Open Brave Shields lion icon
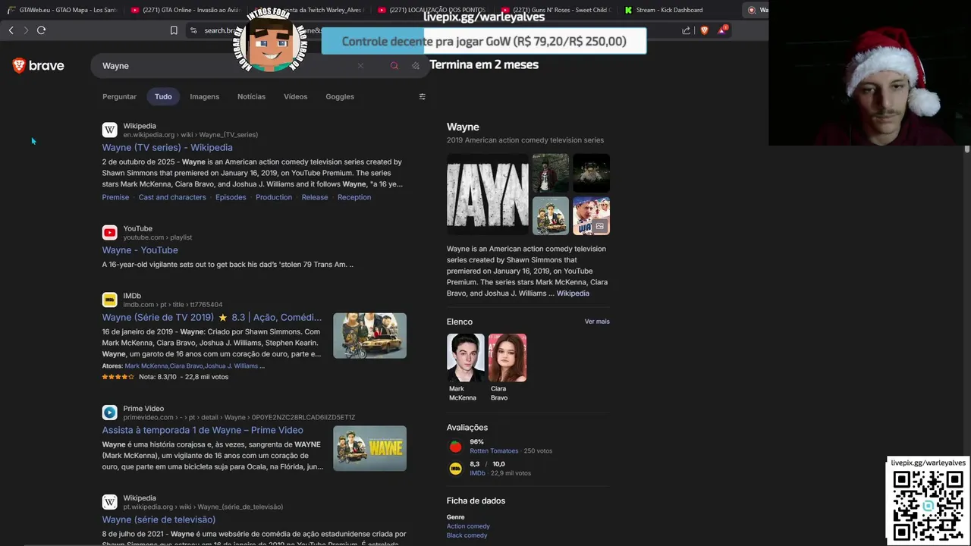This screenshot has width=971, height=546. (x=704, y=30)
